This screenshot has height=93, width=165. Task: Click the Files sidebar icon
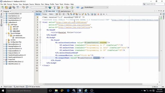pyautogui.click(x=1, y=15)
